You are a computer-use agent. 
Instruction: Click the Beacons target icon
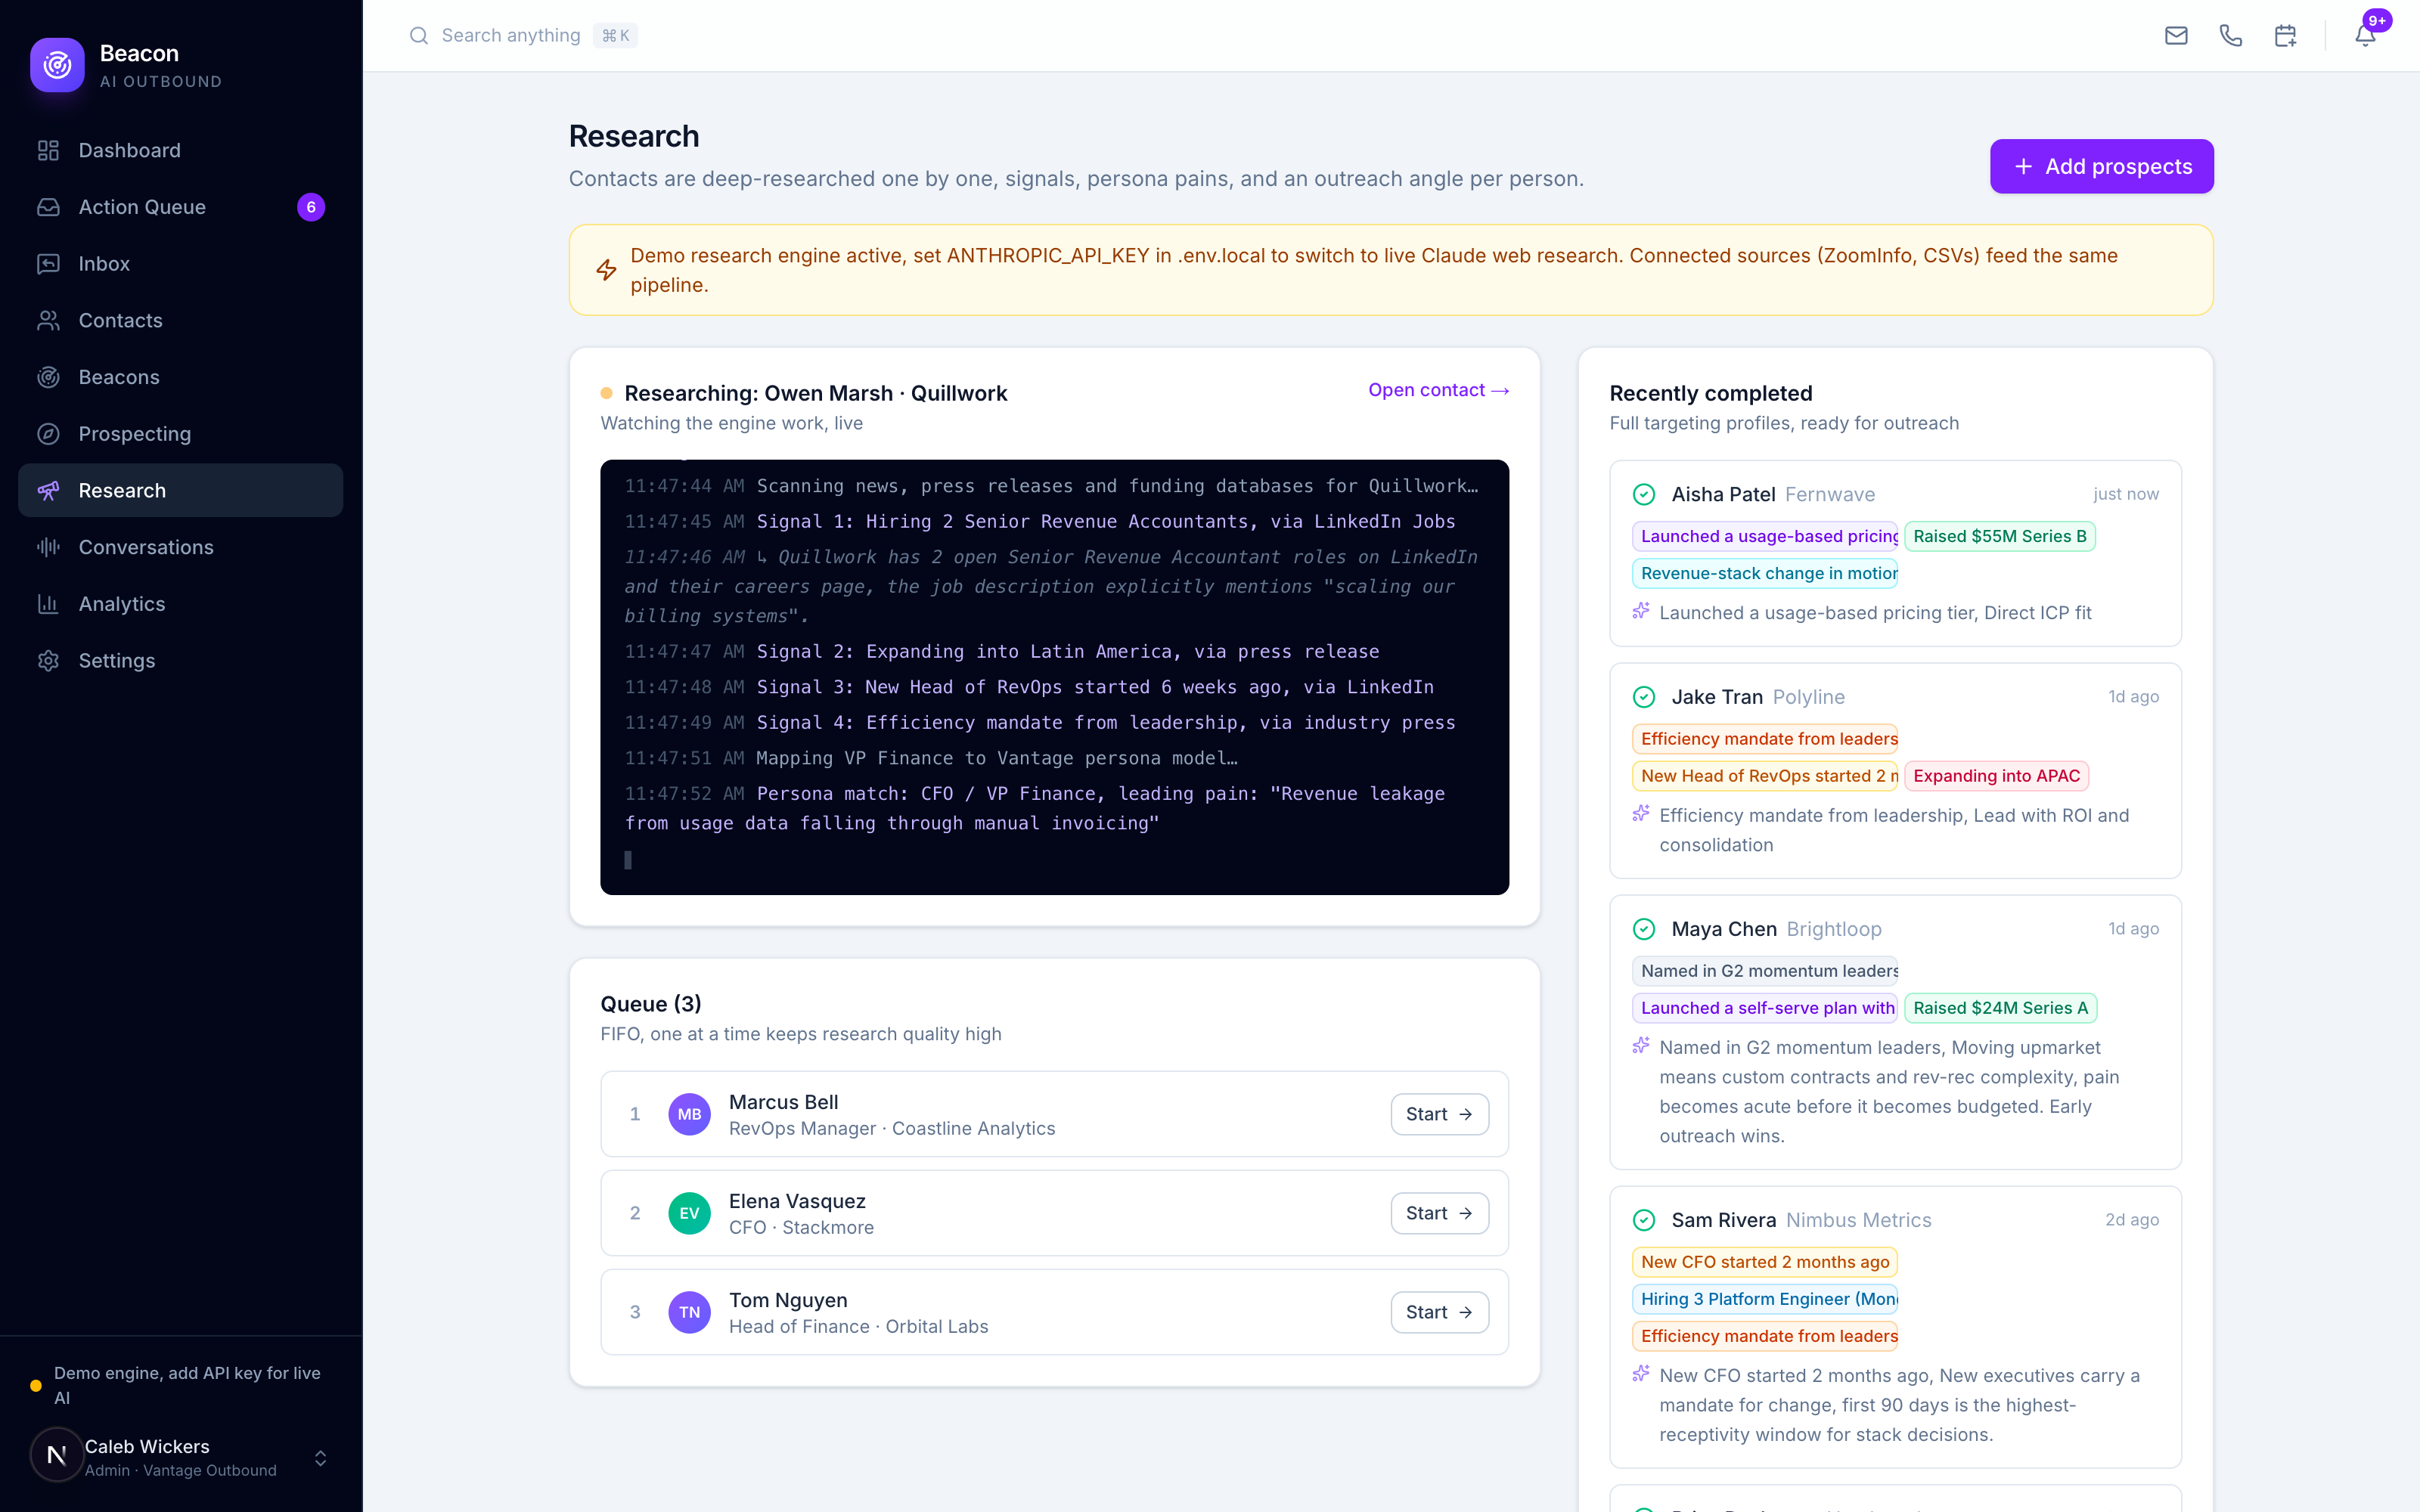[x=48, y=377]
